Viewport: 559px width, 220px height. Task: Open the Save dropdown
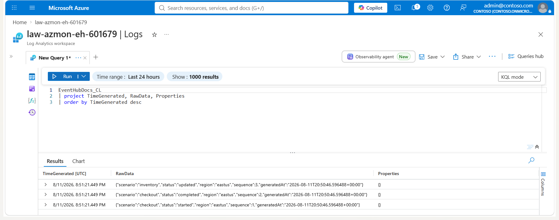432,57
